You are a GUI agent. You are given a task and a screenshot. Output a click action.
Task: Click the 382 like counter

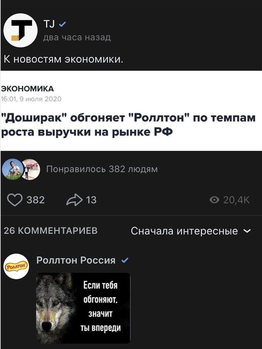tap(36, 200)
